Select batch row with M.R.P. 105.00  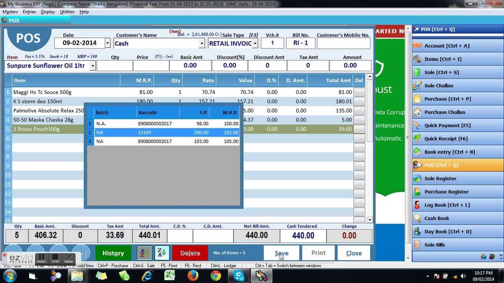(x=163, y=141)
